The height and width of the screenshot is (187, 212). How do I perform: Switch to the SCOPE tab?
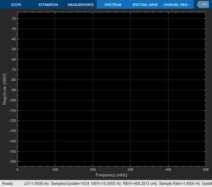tap(16, 4)
